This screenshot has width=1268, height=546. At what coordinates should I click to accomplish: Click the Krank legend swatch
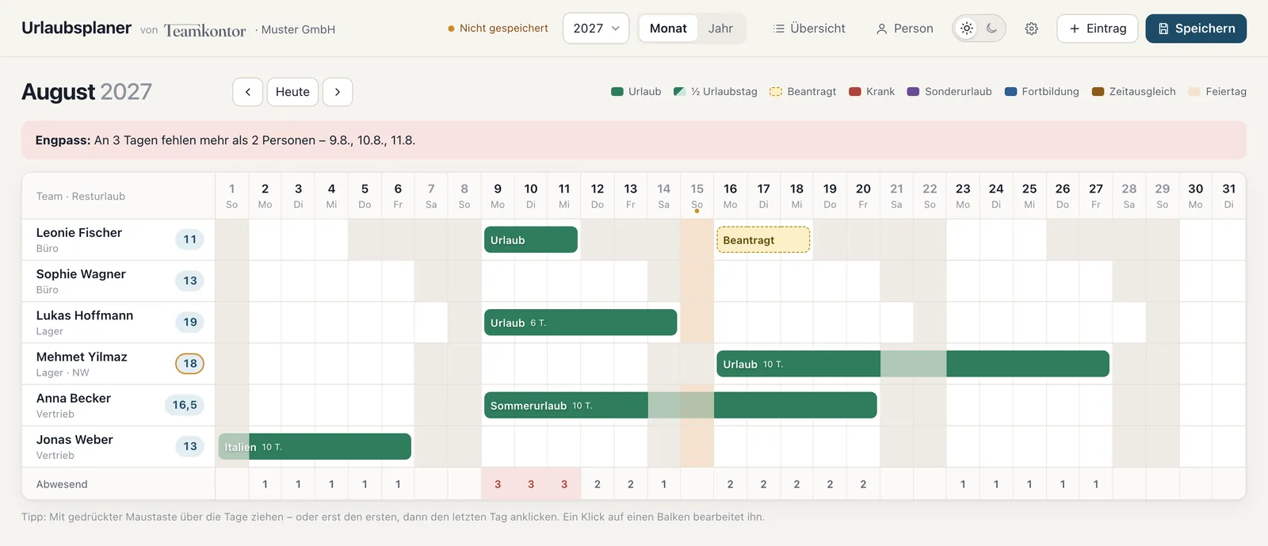click(855, 92)
